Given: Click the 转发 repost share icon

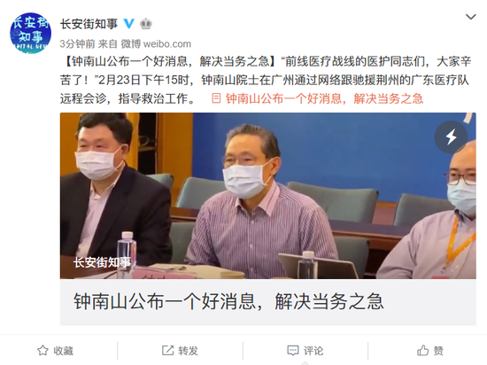Looking at the screenshot, I should tap(167, 351).
